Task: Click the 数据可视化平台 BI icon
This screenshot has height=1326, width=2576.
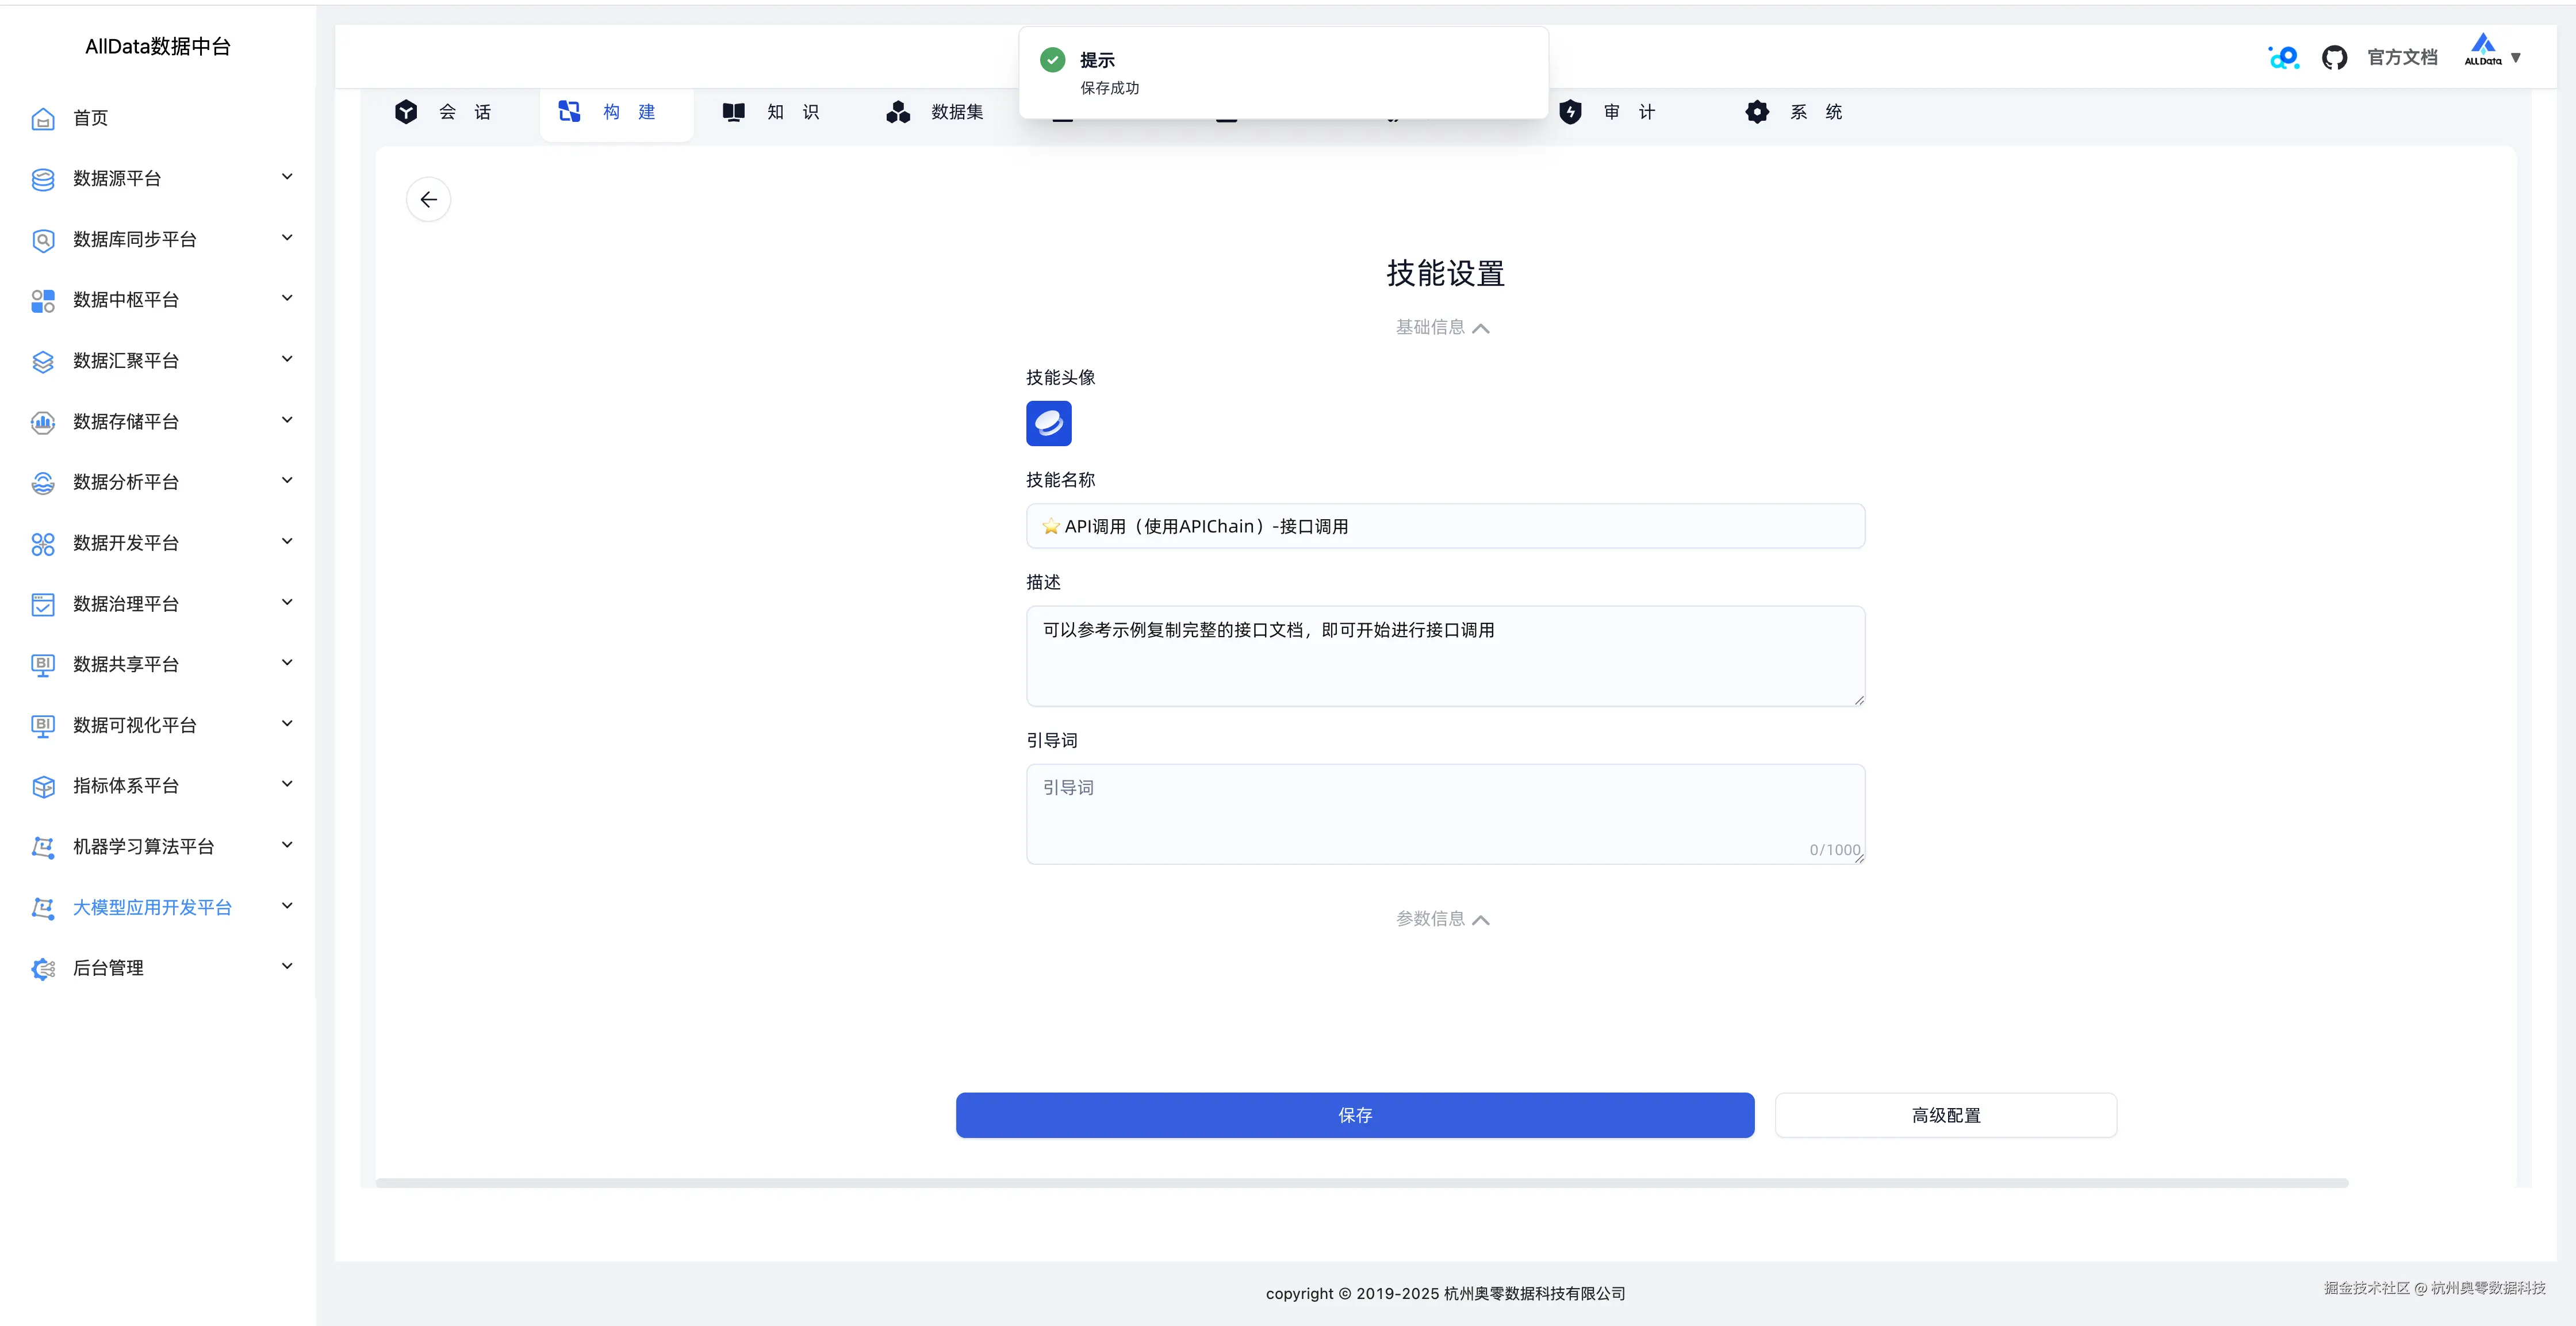Action: pyautogui.click(x=42, y=725)
